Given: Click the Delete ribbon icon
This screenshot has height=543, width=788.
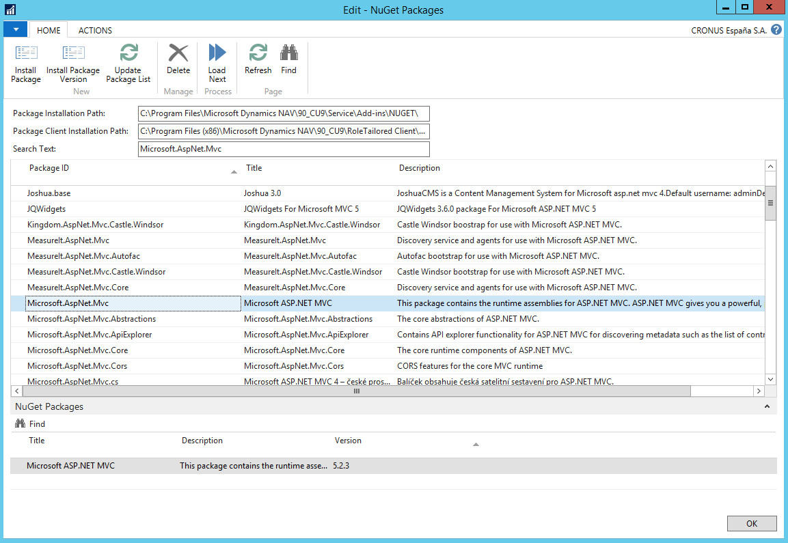Looking at the screenshot, I should click(x=178, y=53).
